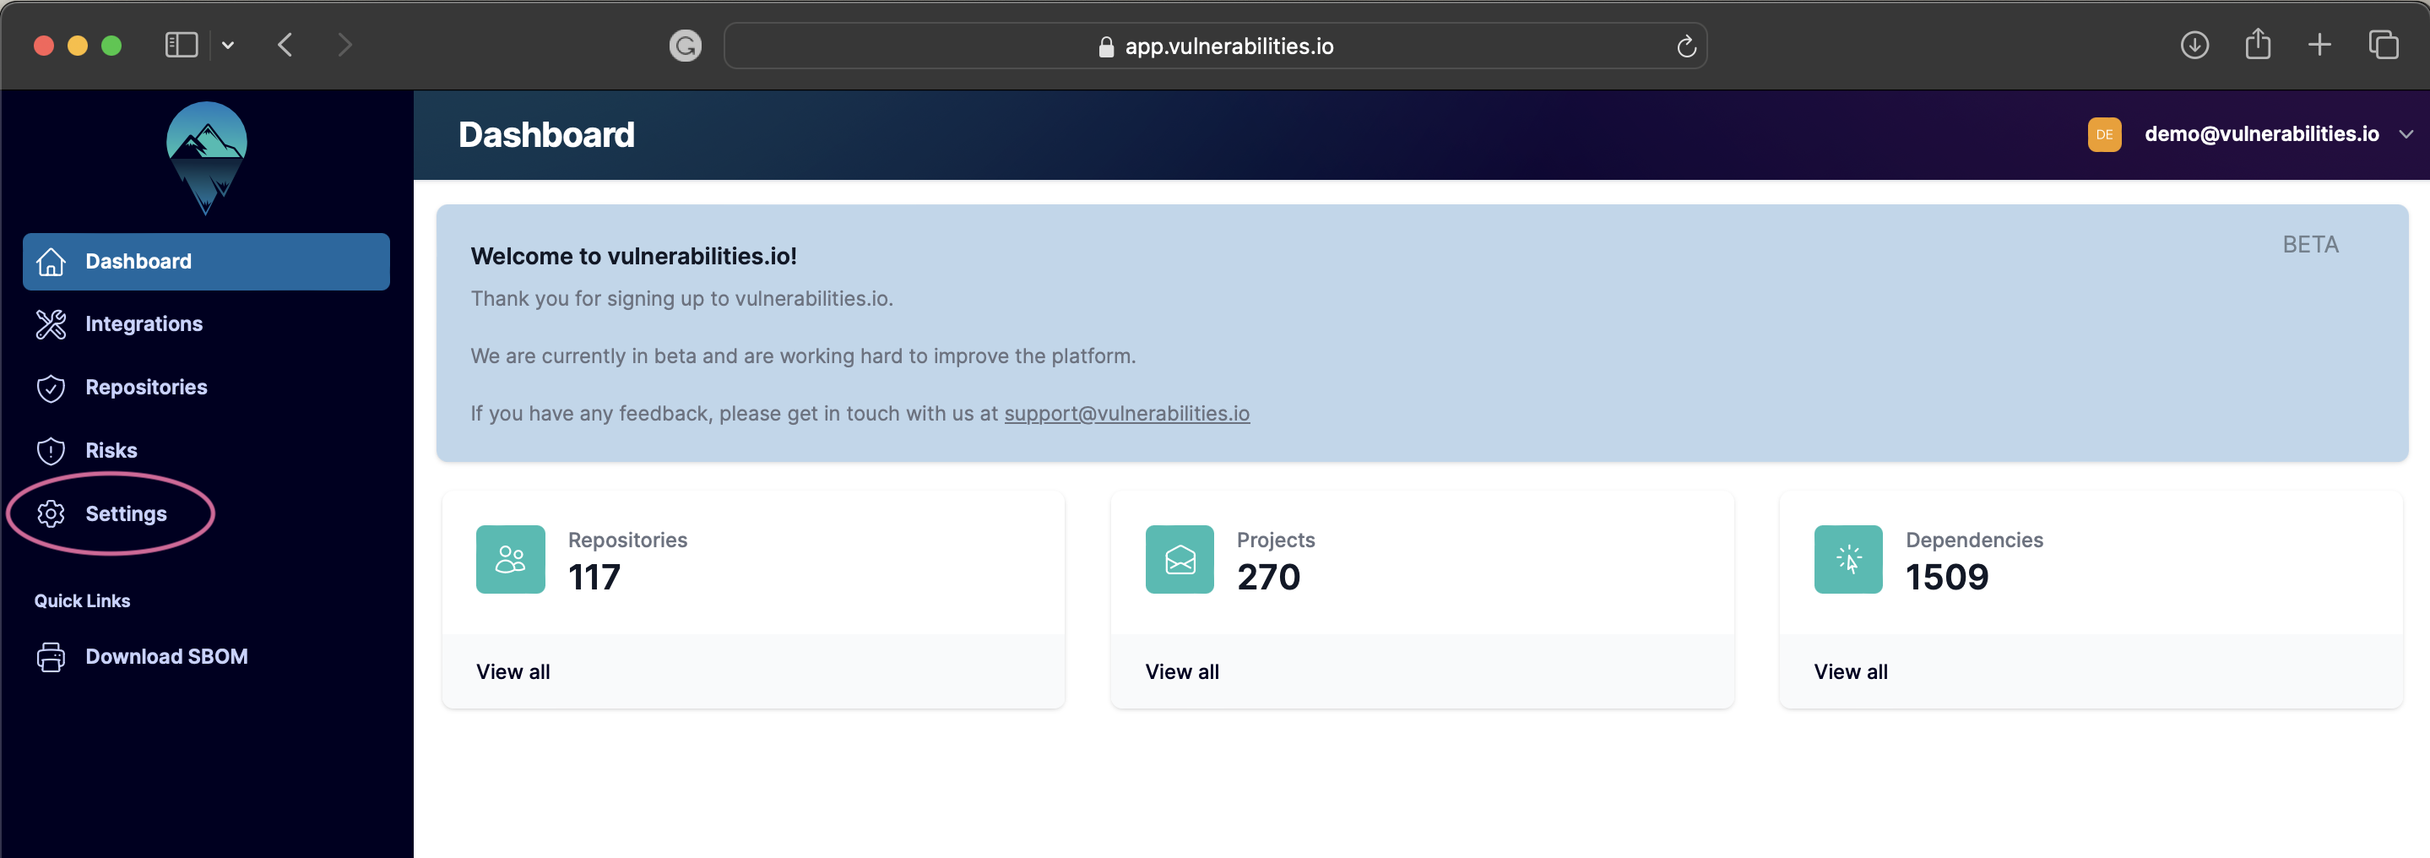Screen dimensions: 2430x858
Task: Click the Dependencies count 1509
Action: 1947,577
